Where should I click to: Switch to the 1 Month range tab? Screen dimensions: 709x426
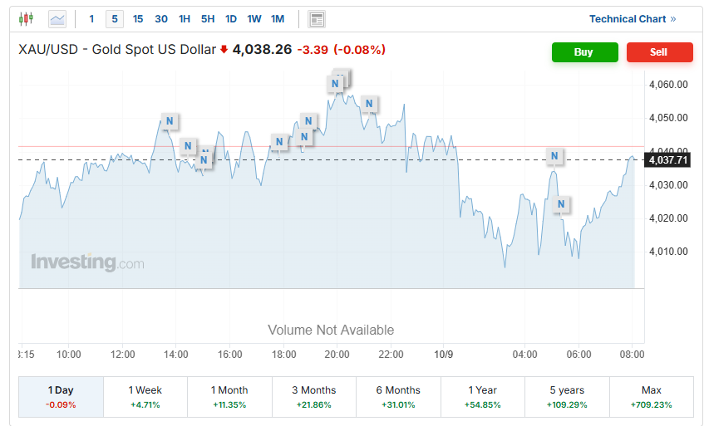point(229,397)
